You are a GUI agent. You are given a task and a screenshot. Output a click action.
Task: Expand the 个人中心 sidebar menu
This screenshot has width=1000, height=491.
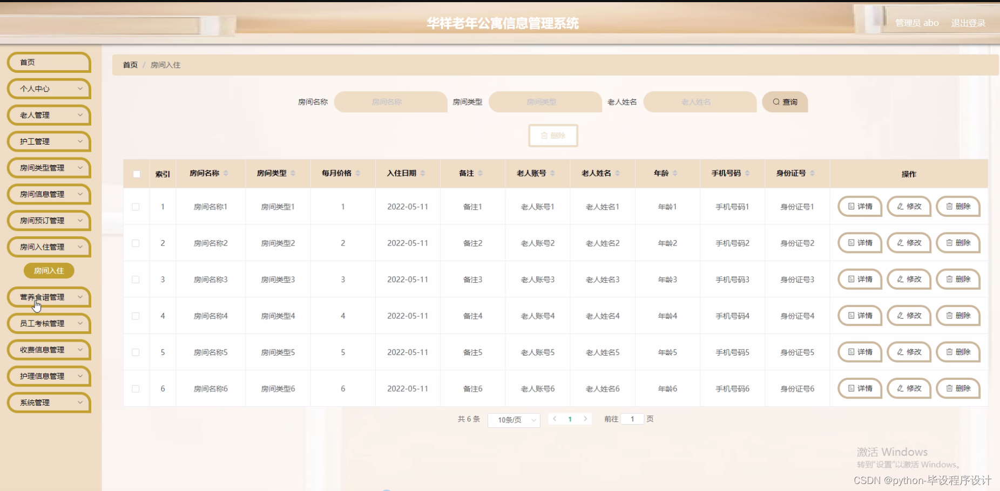(x=48, y=88)
